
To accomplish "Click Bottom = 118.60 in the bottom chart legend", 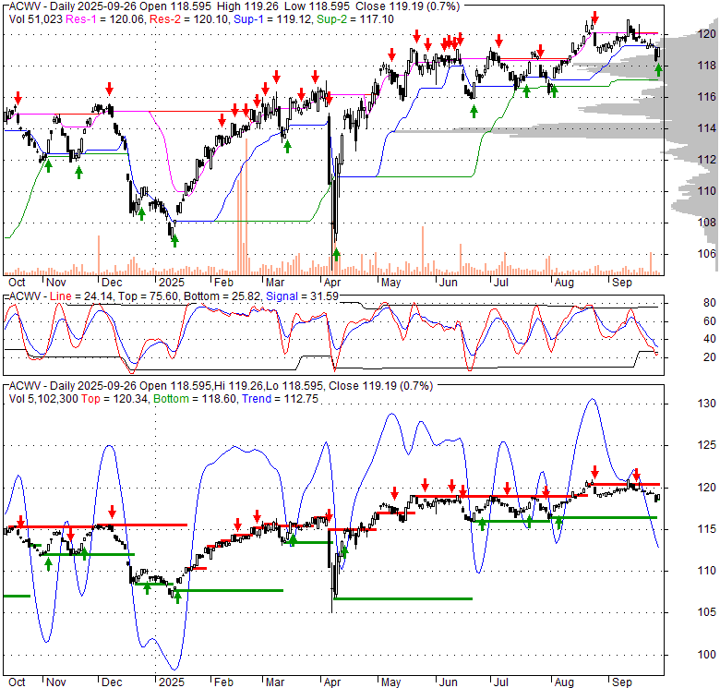I will click(195, 399).
